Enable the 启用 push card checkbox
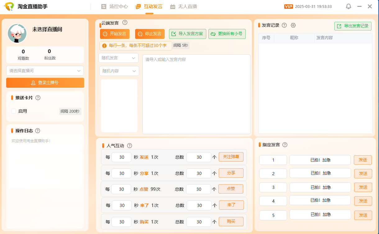Viewport: 379px width, 234px height. coord(14,111)
